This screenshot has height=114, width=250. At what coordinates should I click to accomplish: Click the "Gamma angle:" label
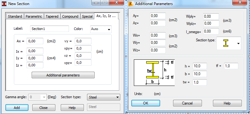(16, 97)
